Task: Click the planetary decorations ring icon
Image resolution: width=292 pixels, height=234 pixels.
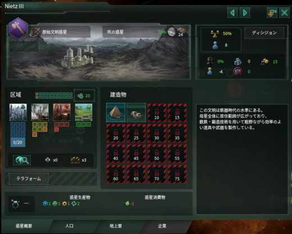Action: pyautogui.click(x=15, y=204)
